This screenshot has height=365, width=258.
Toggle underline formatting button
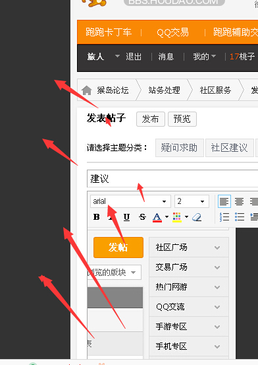click(126, 217)
